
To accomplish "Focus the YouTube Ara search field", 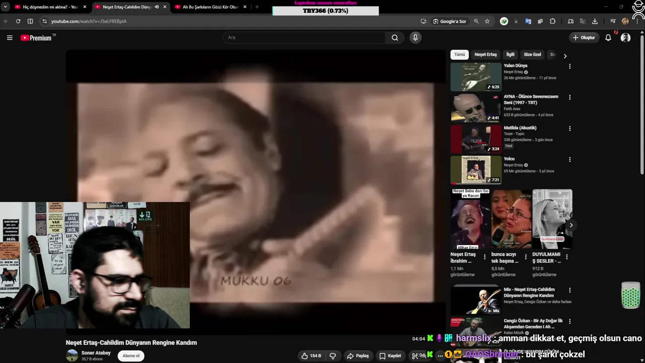I will (305, 38).
